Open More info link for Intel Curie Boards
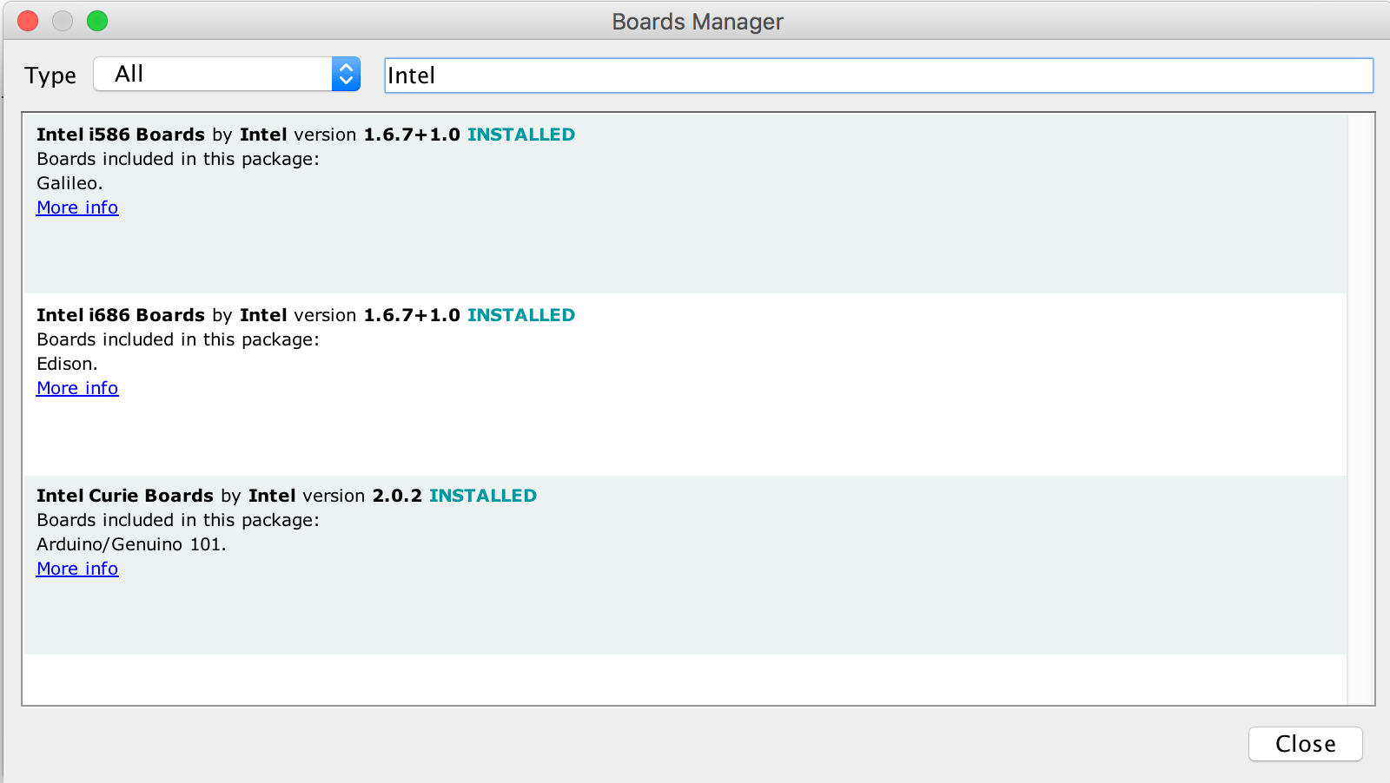Image resolution: width=1390 pixels, height=783 pixels. pos(77,569)
